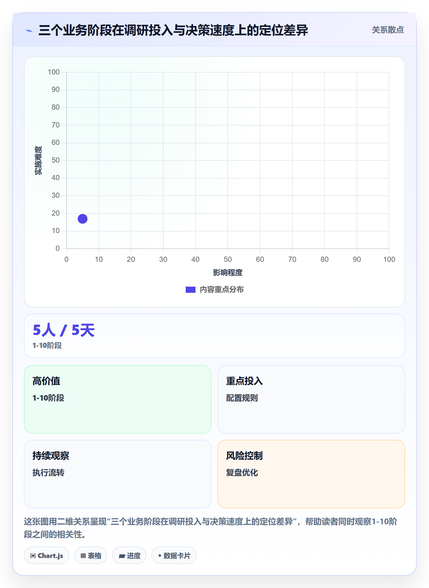
Task: Click the 复盘优化 text in 风险控制 card
Action: [x=242, y=473]
